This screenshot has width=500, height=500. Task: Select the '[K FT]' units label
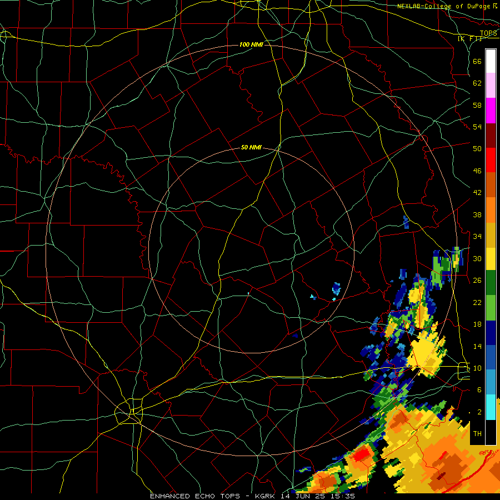(470, 39)
